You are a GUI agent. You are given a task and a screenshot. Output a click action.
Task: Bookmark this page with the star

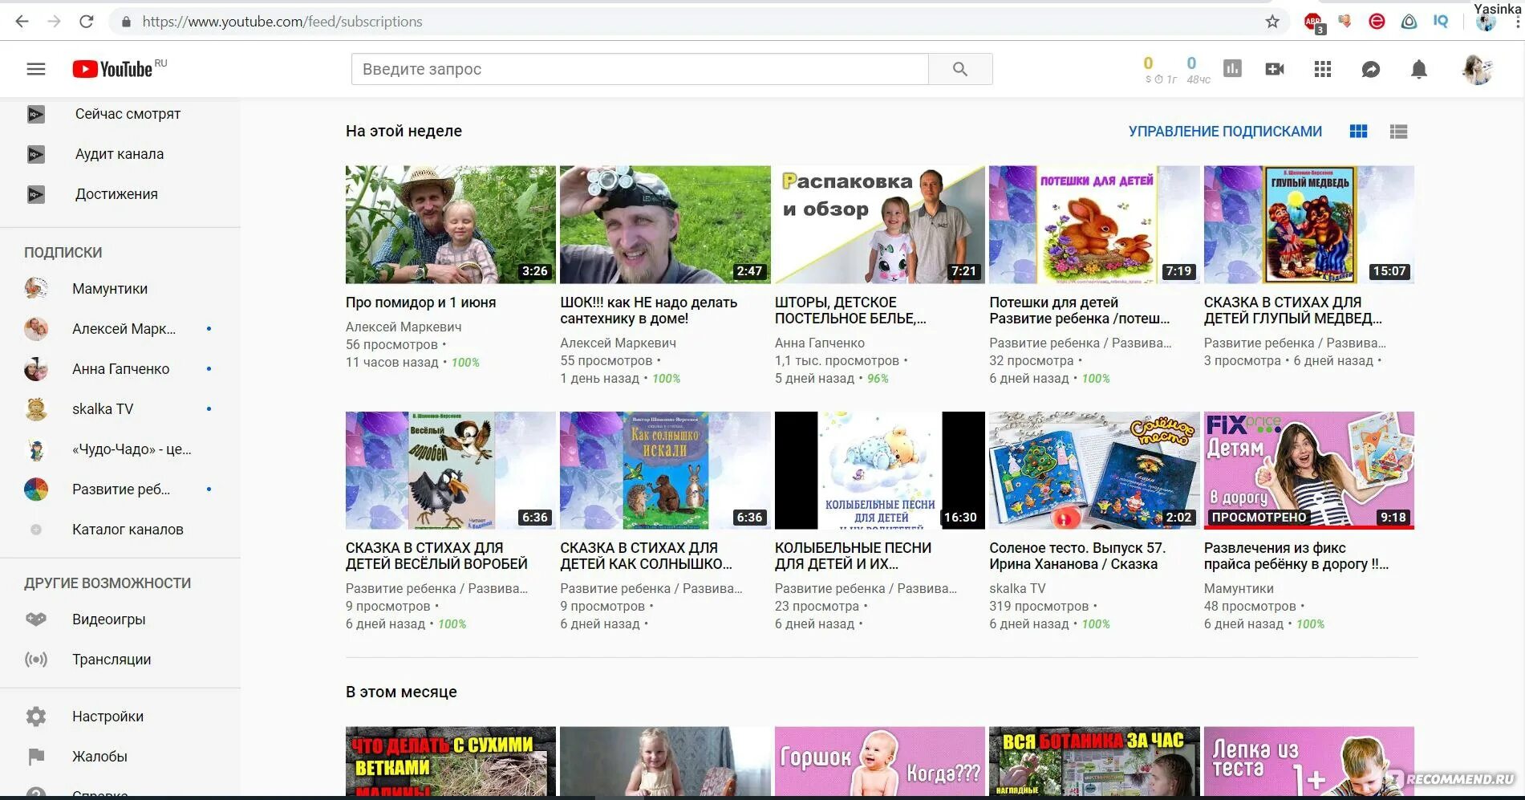click(1272, 22)
